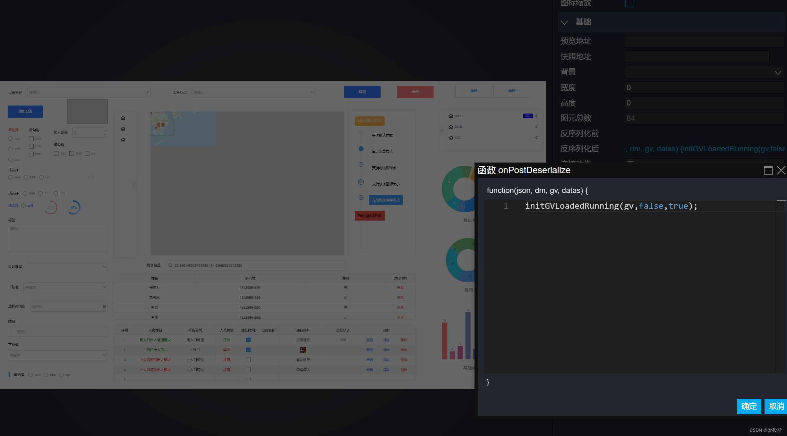
Task: Open the calendar icon in the 选择时间段 picker
Action: (x=104, y=306)
